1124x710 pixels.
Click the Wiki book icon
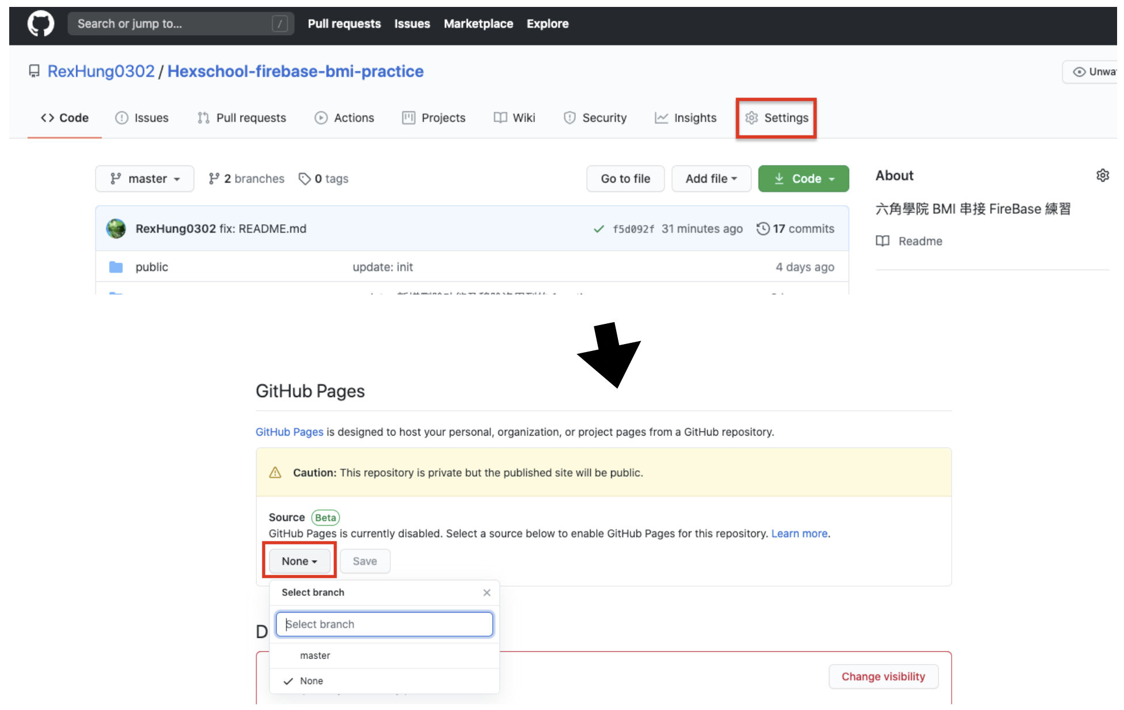pos(501,118)
